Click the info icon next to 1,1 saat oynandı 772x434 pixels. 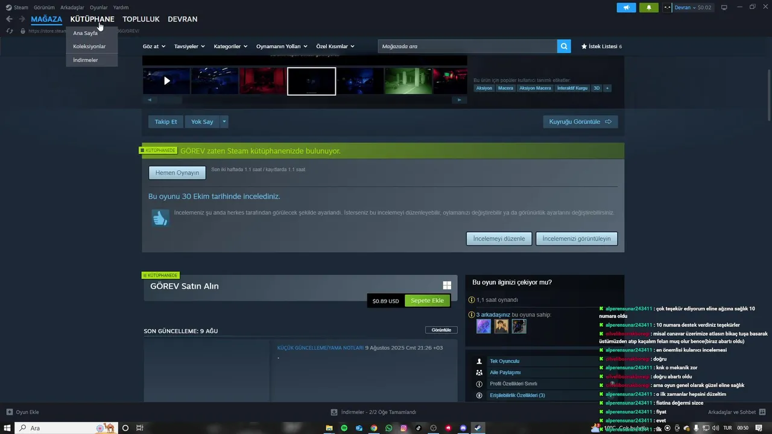coord(472,300)
